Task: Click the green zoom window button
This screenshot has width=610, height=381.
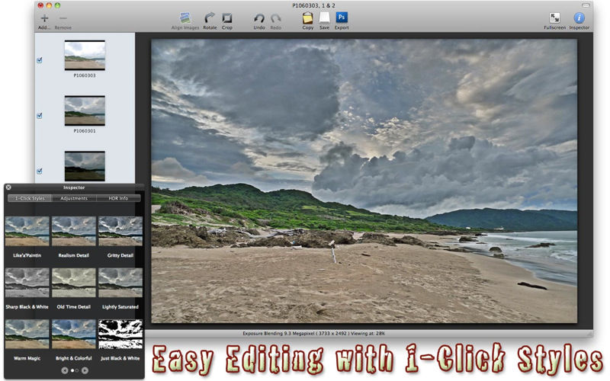Action: (x=58, y=5)
